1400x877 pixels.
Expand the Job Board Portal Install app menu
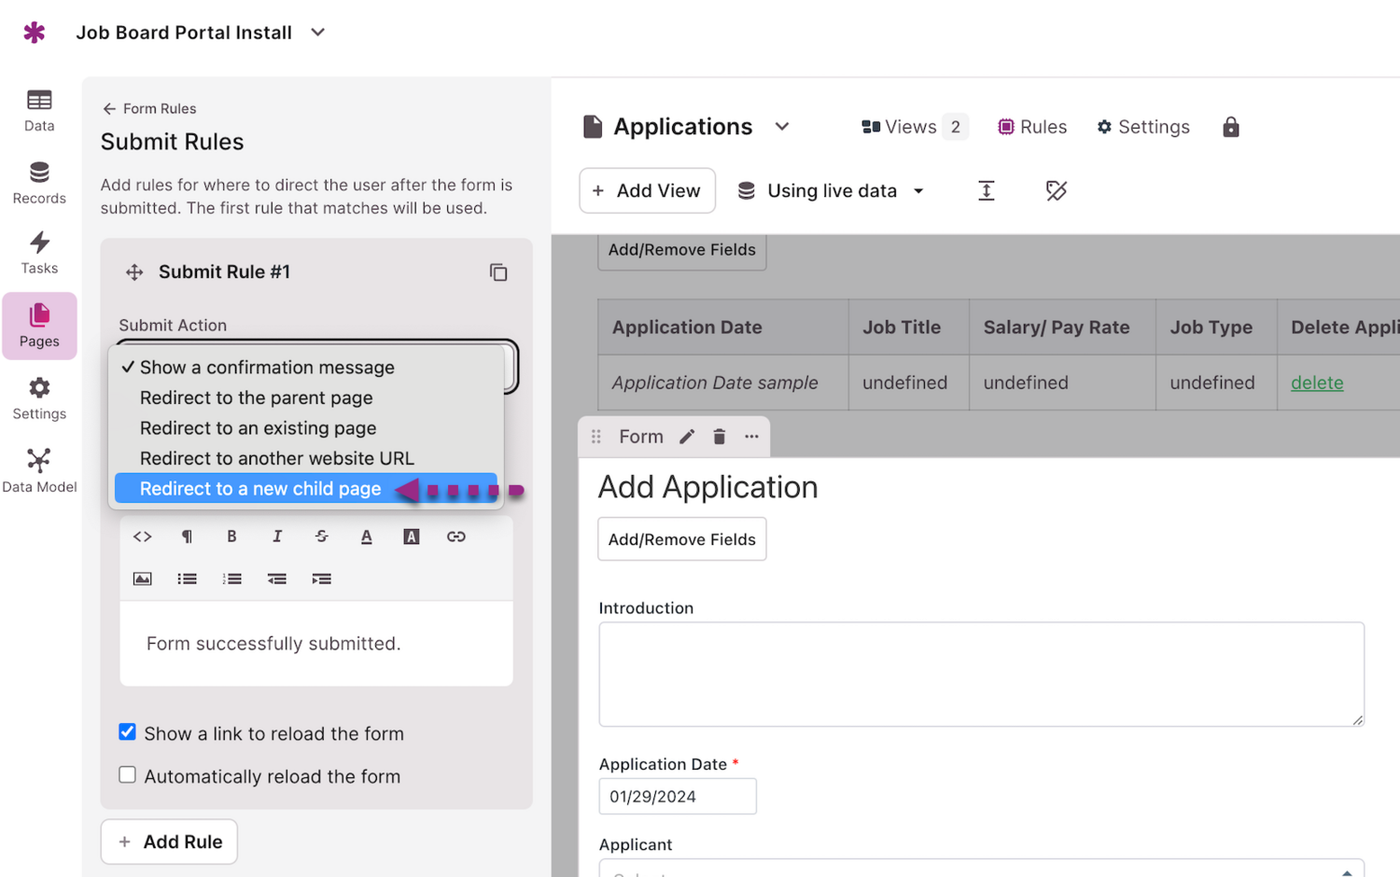(318, 33)
